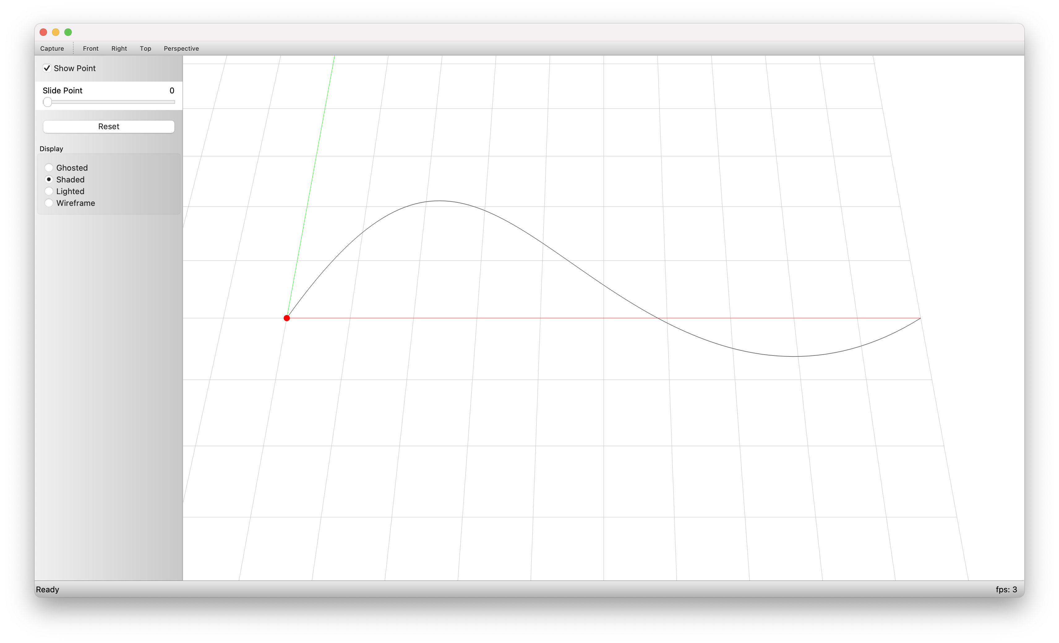Viewport: 1059px width, 643px height.
Task: Select the Wireframe display mode
Action: coord(49,203)
